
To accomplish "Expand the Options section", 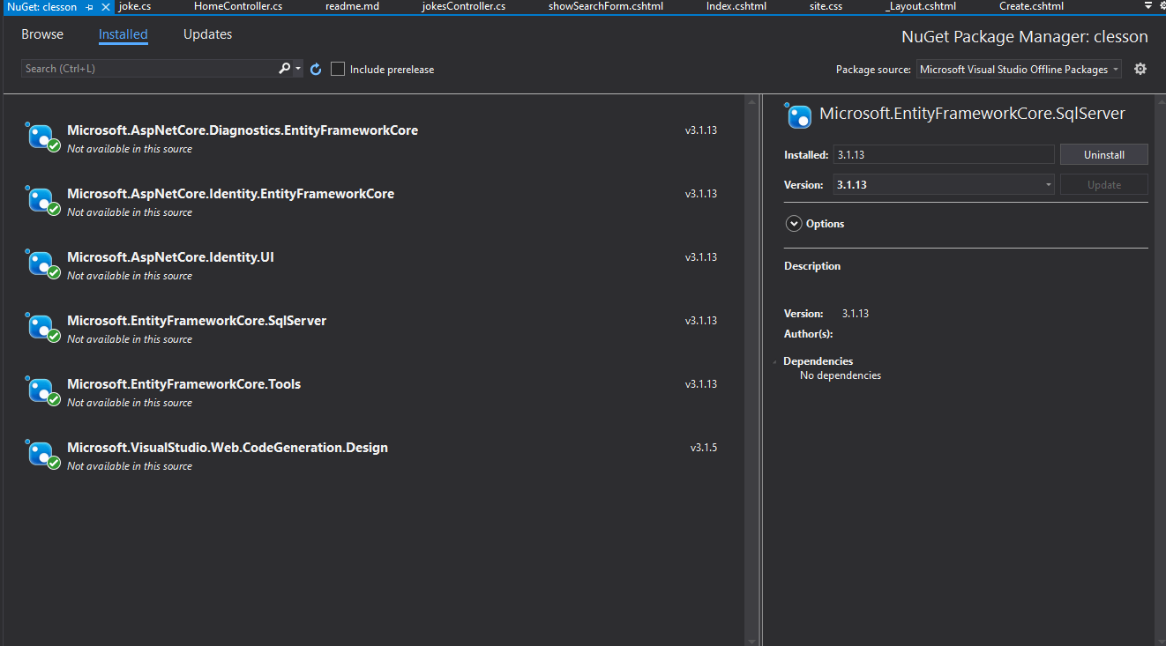I will coord(794,223).
